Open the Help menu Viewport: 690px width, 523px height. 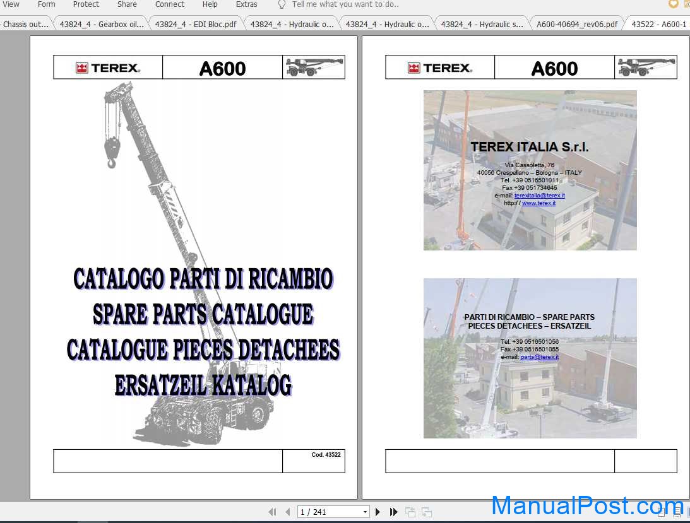point(210,4)
